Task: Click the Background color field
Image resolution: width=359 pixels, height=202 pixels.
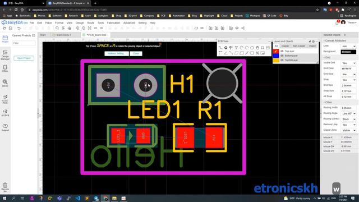Action: pyautogui.click(x=348, y=52)
